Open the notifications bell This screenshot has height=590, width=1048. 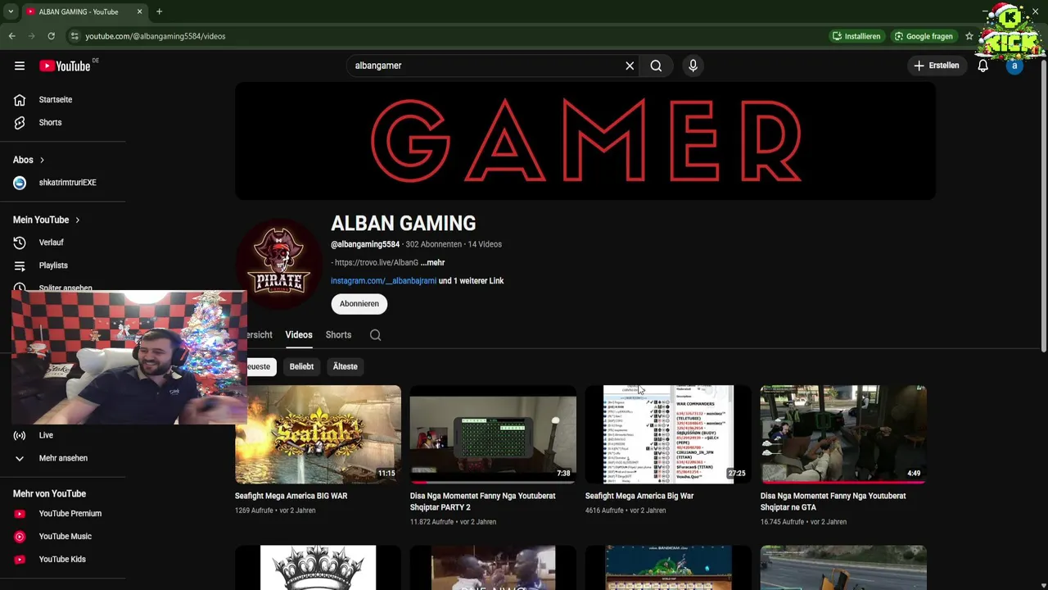983,66
